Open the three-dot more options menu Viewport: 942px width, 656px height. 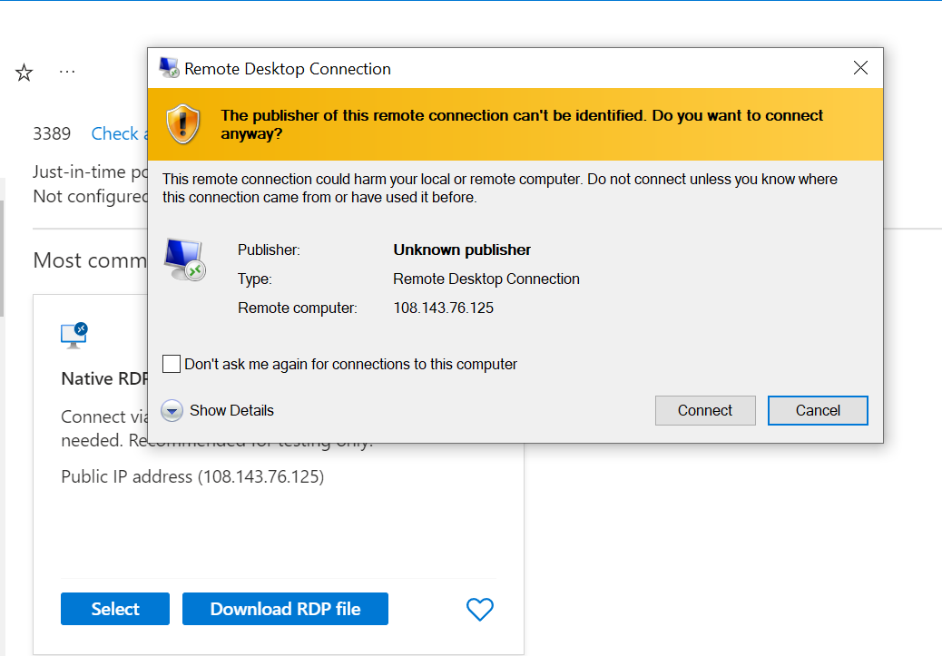[67, 72]
